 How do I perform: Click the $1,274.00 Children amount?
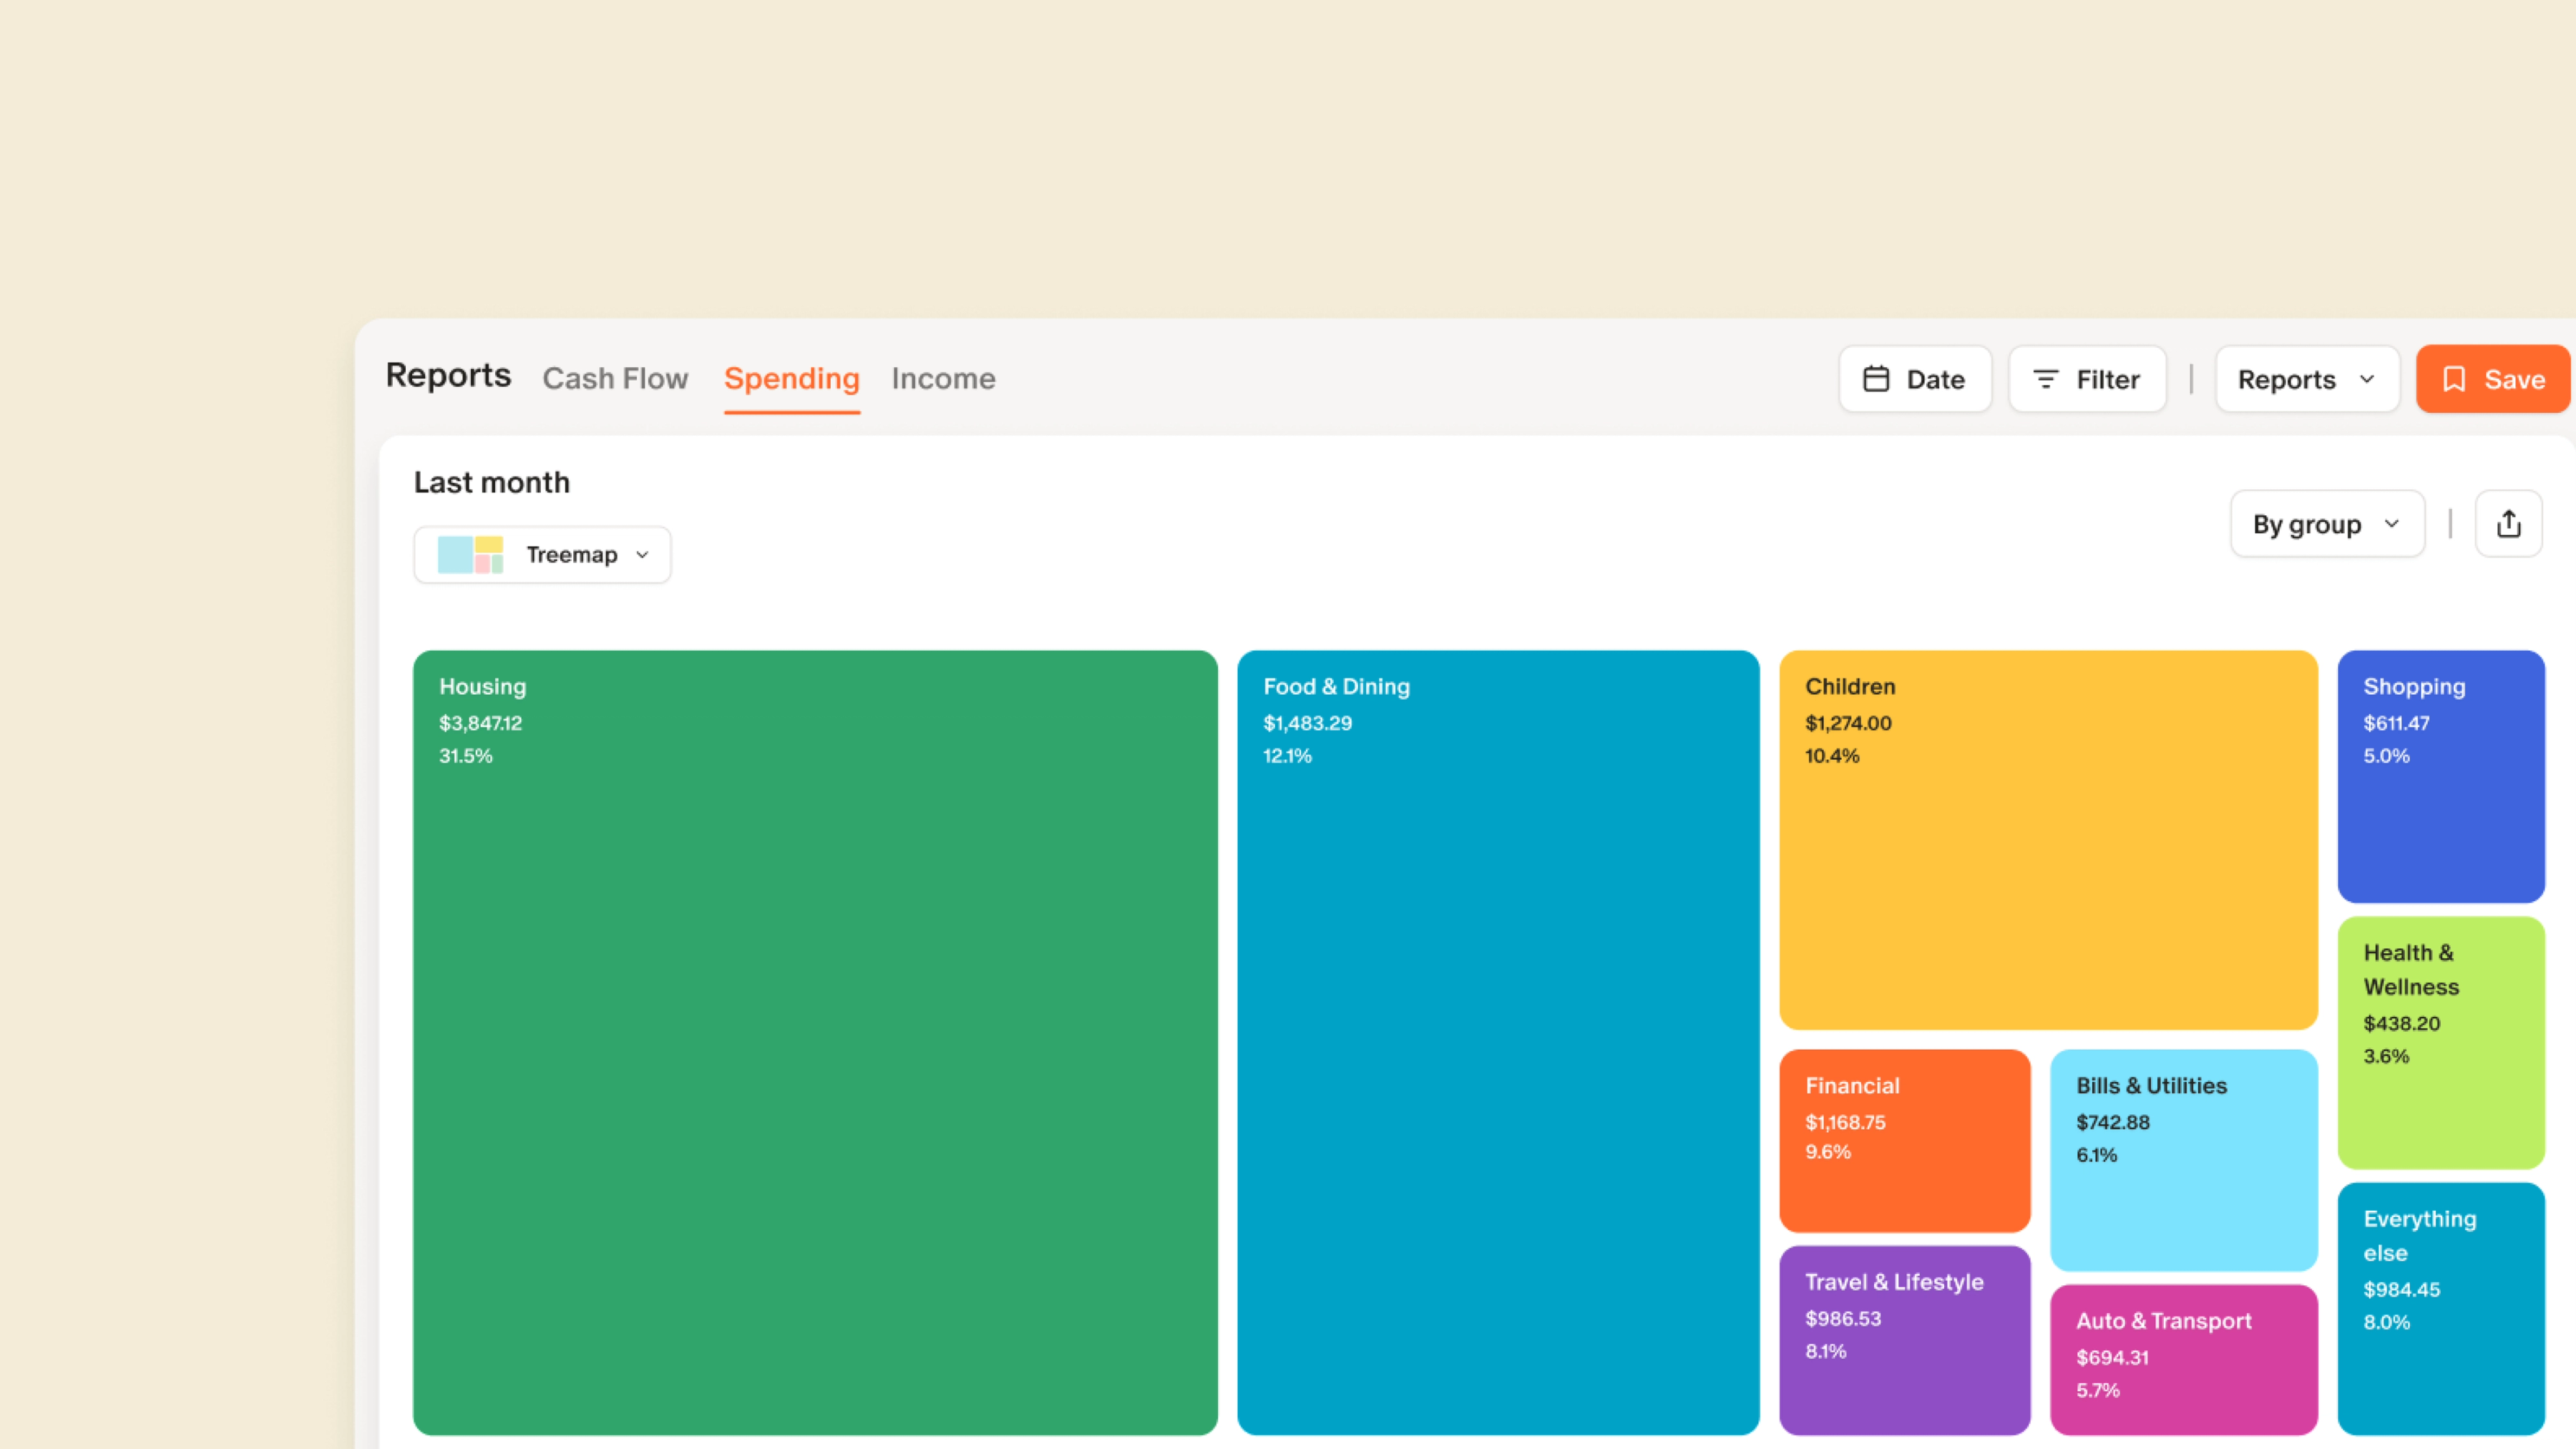pyautogui.click(x=1848, y=723)
